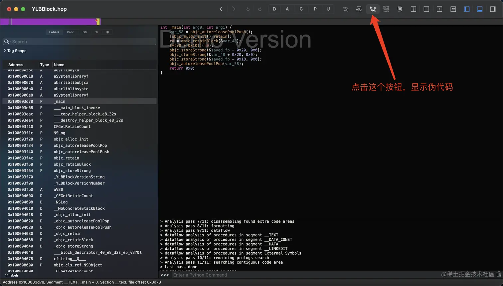The image size is (503, 286).
Task: Show pseudo-code view if(b) f(x)
Action: [x=373, y=9]
